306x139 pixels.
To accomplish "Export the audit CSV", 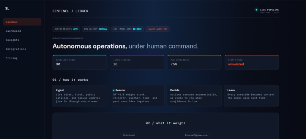I will point(158,29).
